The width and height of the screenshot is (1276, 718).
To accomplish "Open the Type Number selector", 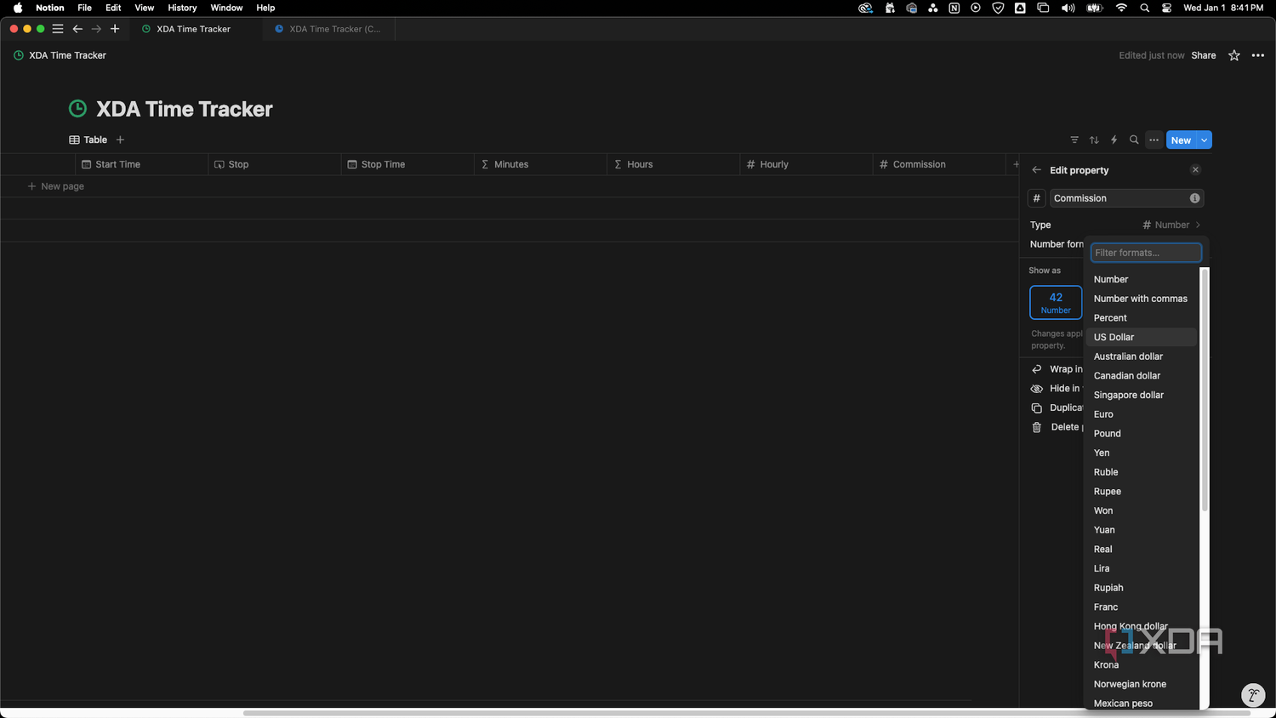I will pos(1171,225).
